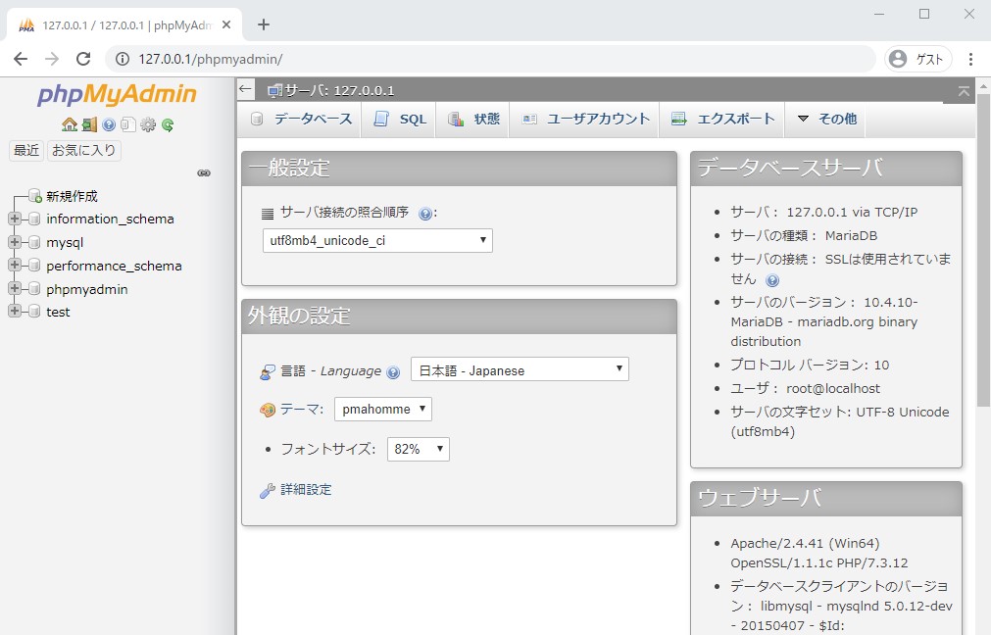Select performance_schema database
991x635 pixels.
114,266
